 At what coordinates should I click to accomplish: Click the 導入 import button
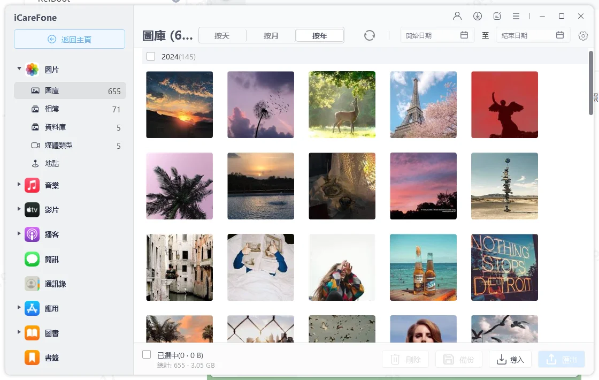[510, 359]
